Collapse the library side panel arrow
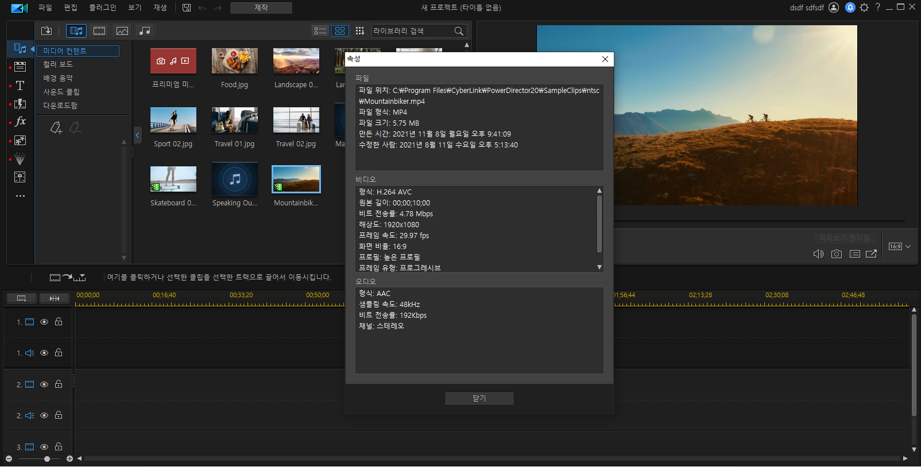Screen dimensions: 921x467 pyautogui.click(x=137, y=135)
